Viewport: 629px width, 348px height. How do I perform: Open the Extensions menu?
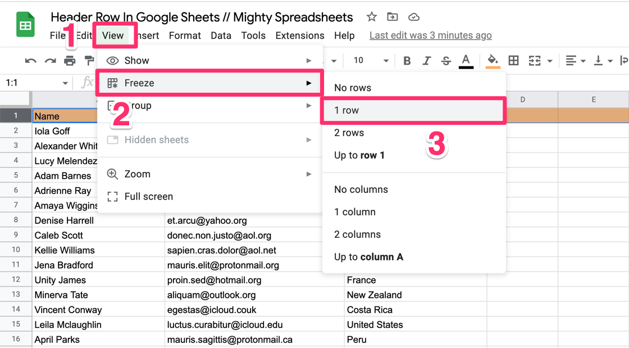299,35
